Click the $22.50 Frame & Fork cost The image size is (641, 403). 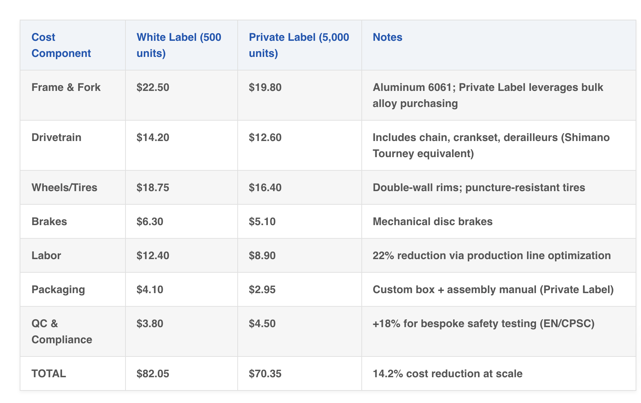coord(153,87)
